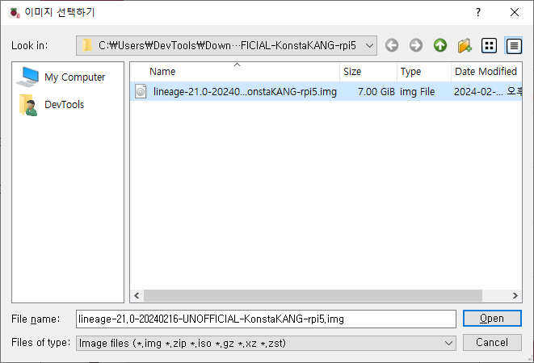Close the image selection dialog
Viewport: 534px width, 363px height.
(515, 12)
